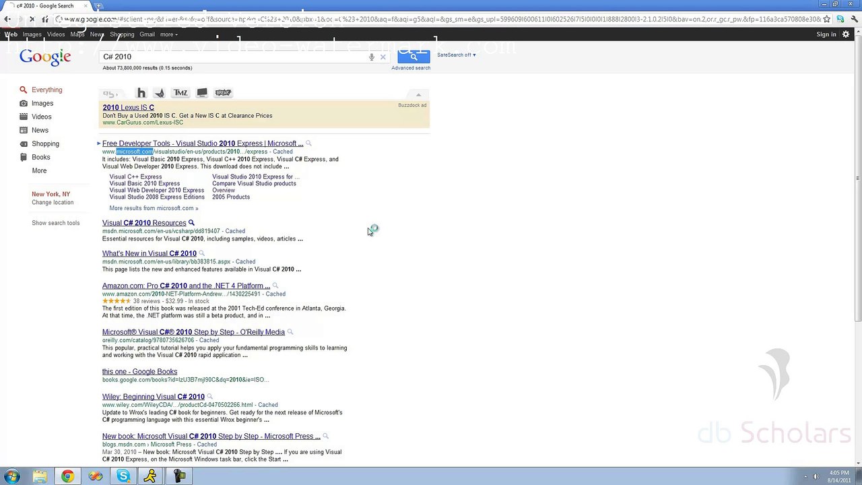
Task: Select Maps in the top Google bar
Action: point(77,34)
